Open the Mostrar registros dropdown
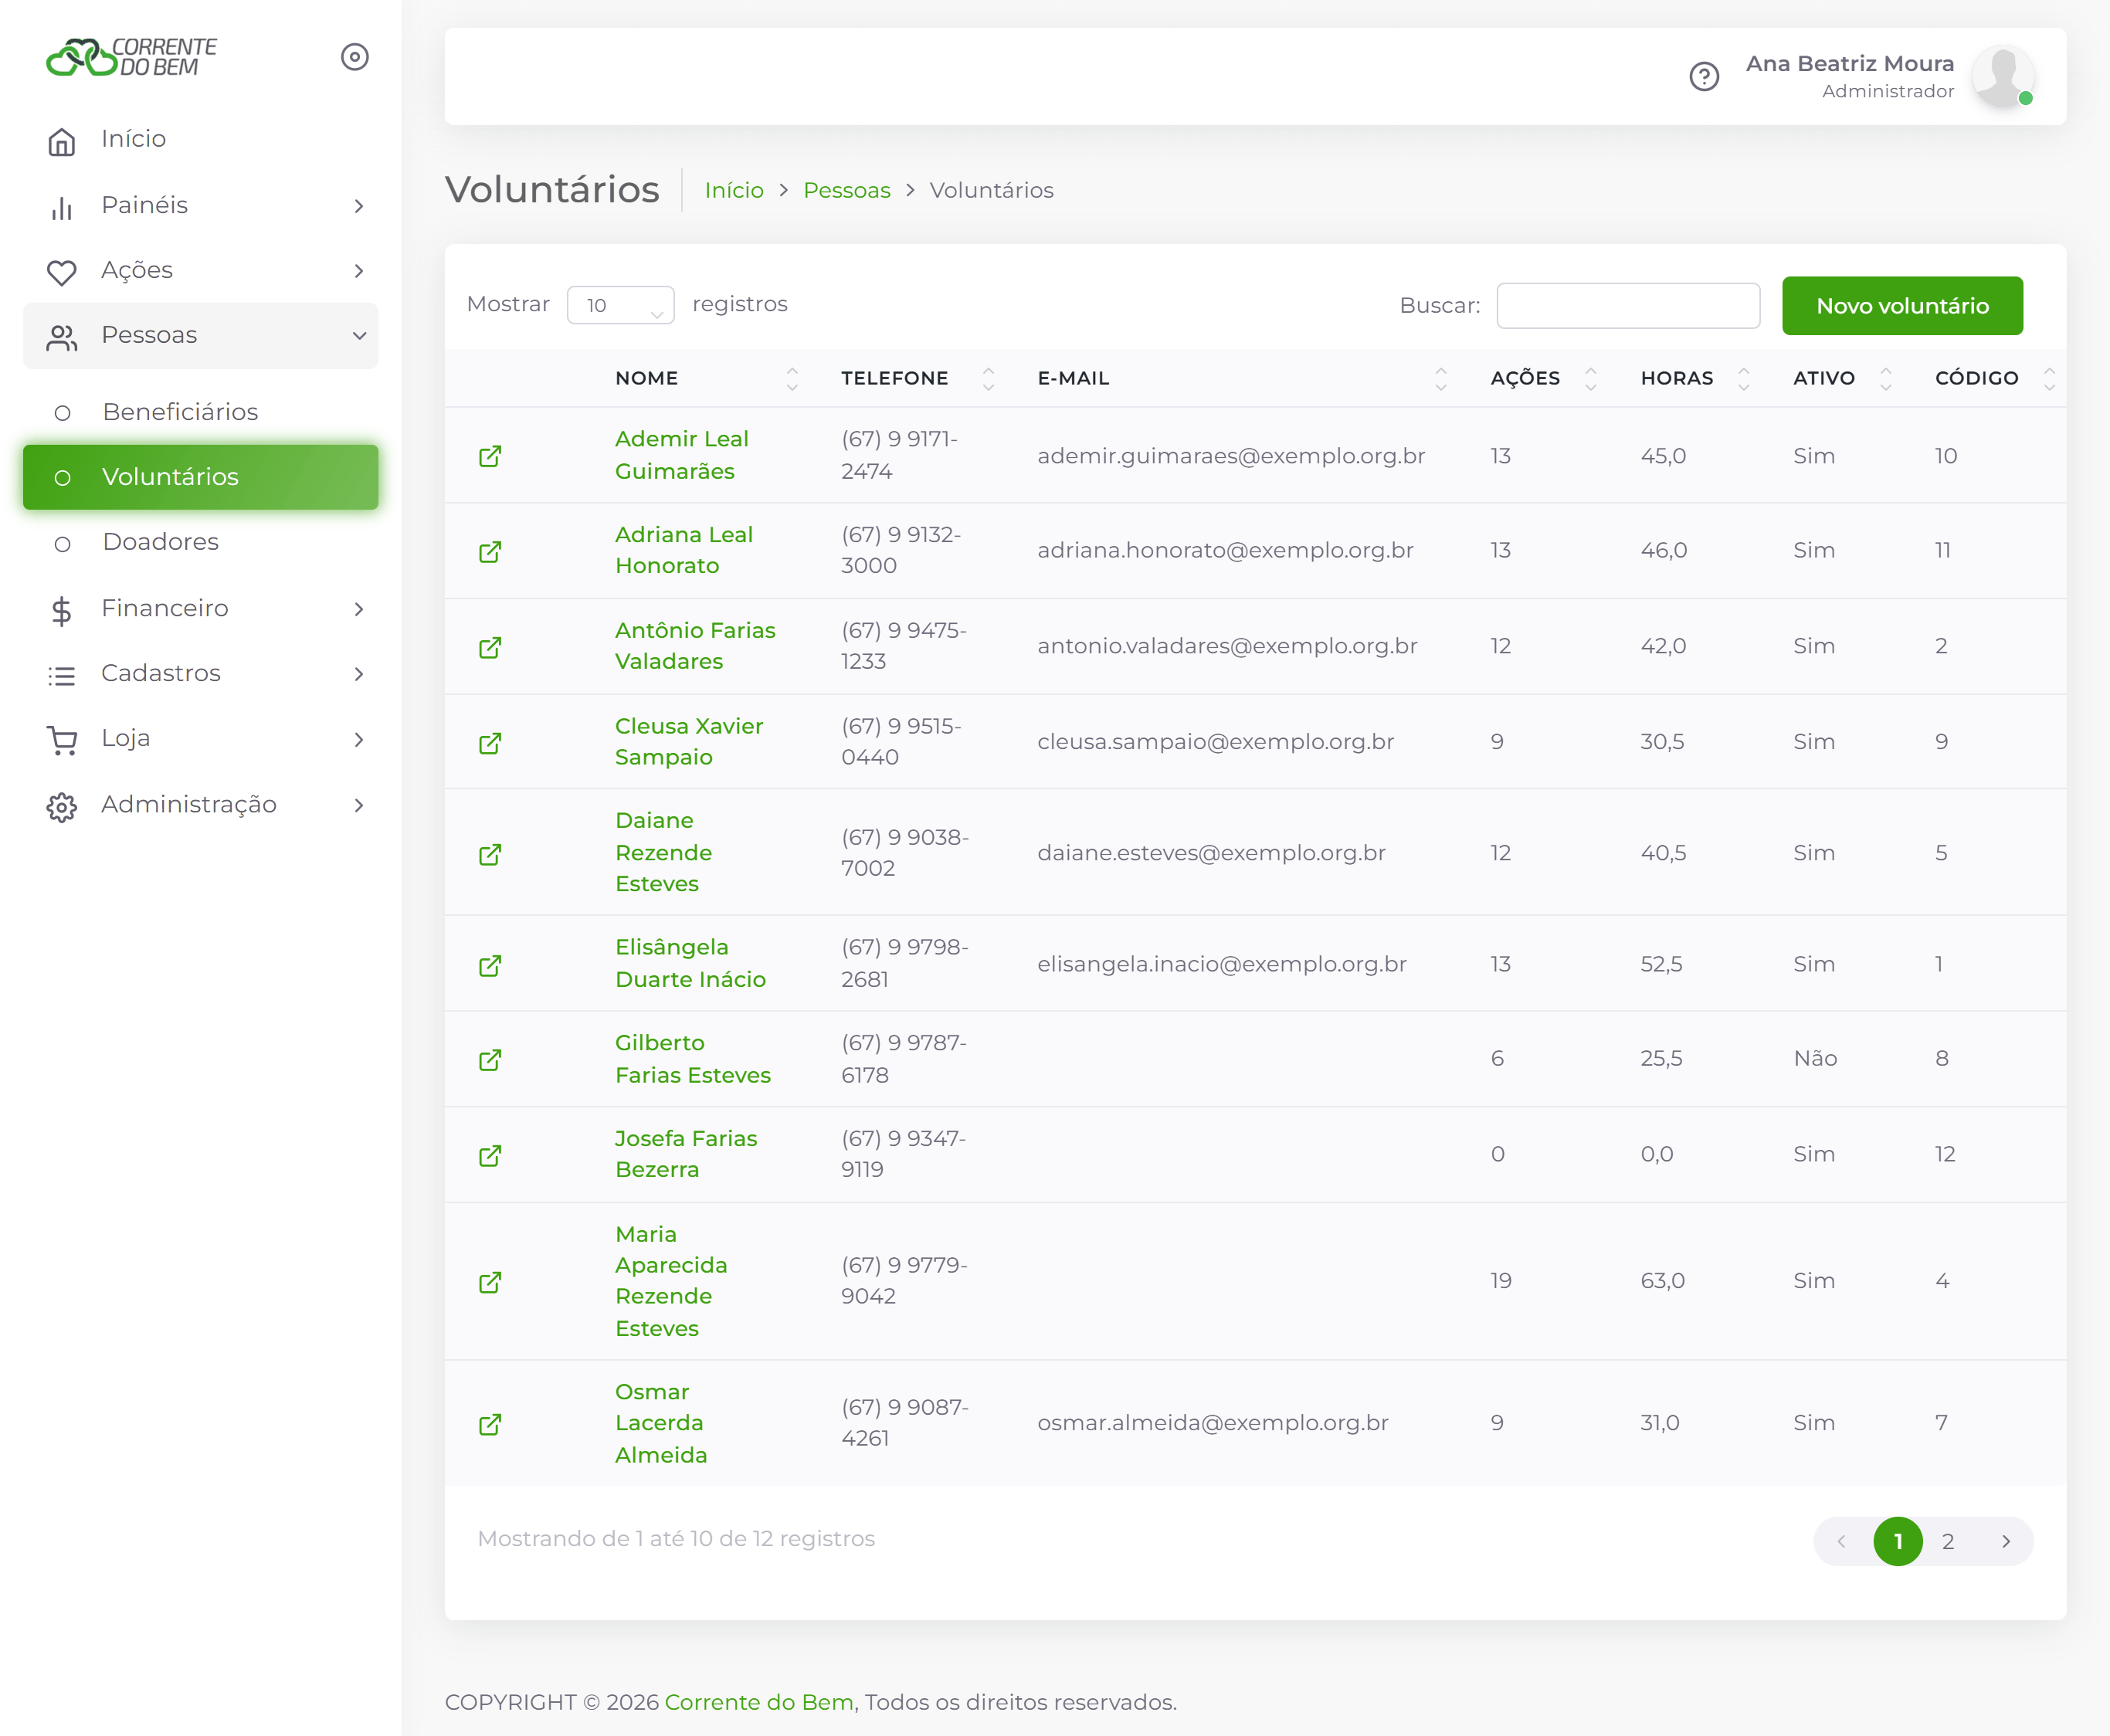 pos(620,305)
